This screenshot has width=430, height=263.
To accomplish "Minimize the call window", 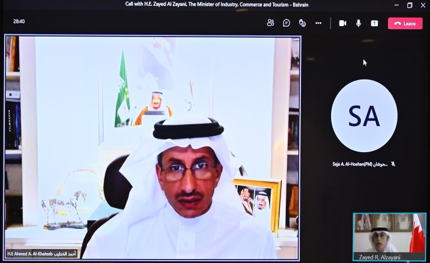I will (396, 5).
